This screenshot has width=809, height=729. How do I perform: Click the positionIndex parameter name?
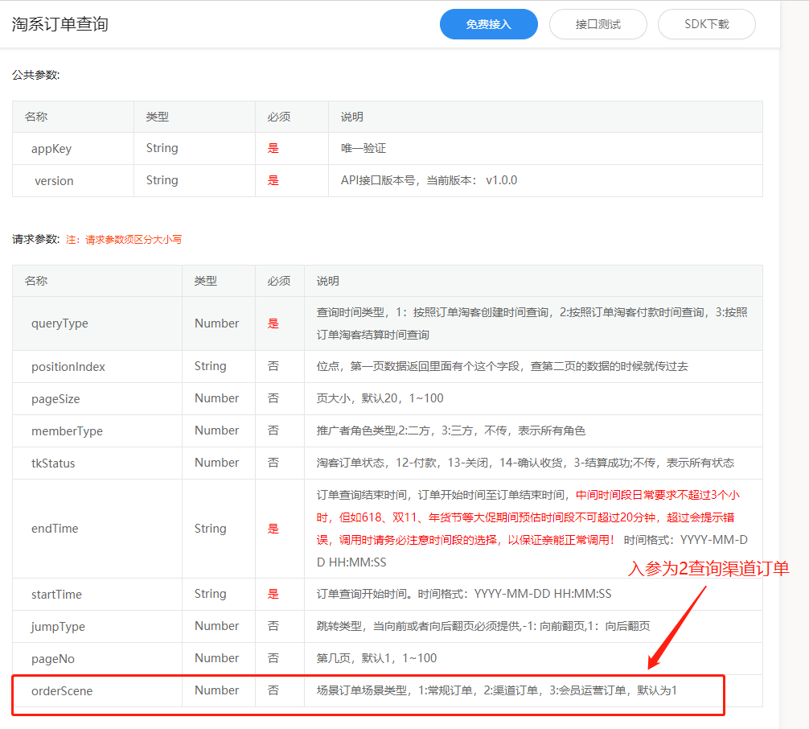point(68,367)
